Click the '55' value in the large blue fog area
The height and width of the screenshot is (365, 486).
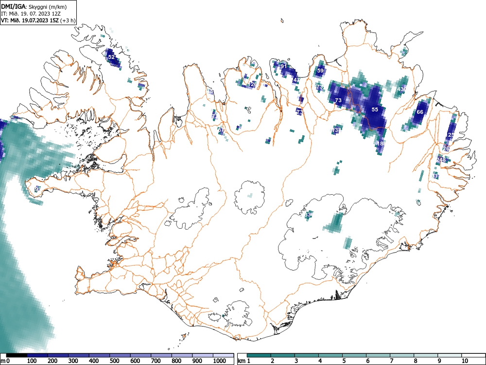tap(375, 109)
